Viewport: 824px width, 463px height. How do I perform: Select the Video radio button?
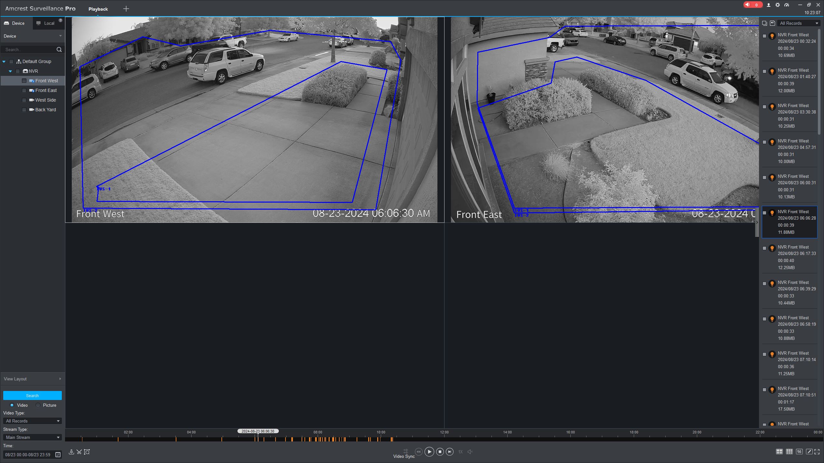click(12, 405)
